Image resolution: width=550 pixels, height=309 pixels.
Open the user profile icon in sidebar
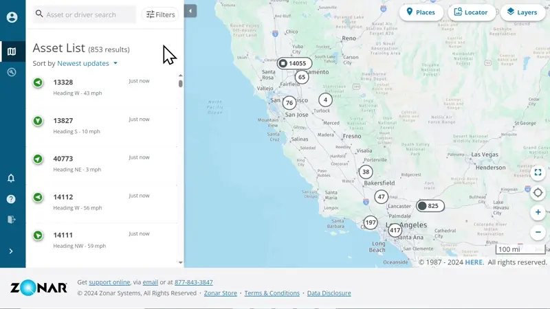pyautogui.click(x=12, y=17)
